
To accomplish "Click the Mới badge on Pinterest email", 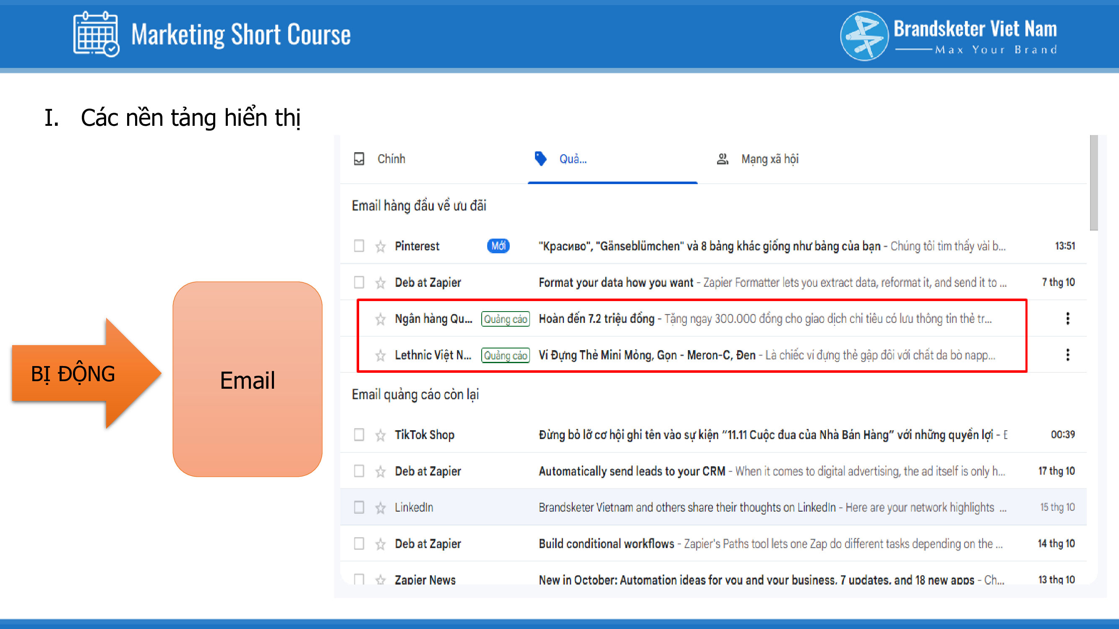I will [x=498, y=246].
